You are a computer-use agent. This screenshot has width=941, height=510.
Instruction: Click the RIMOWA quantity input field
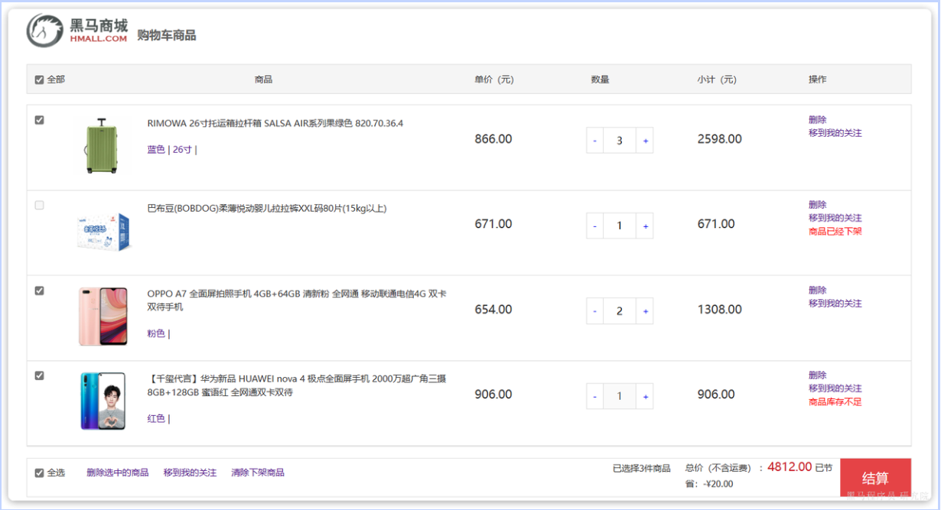620,141
